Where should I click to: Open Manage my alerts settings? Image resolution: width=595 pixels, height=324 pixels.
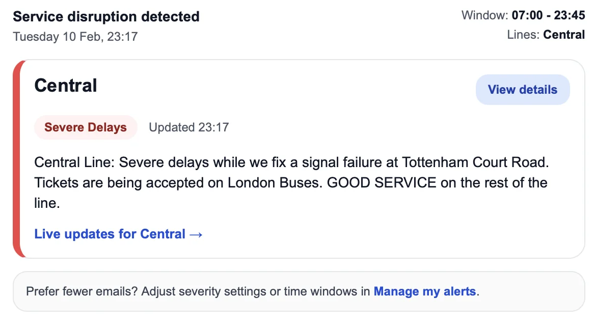point(425,291)
